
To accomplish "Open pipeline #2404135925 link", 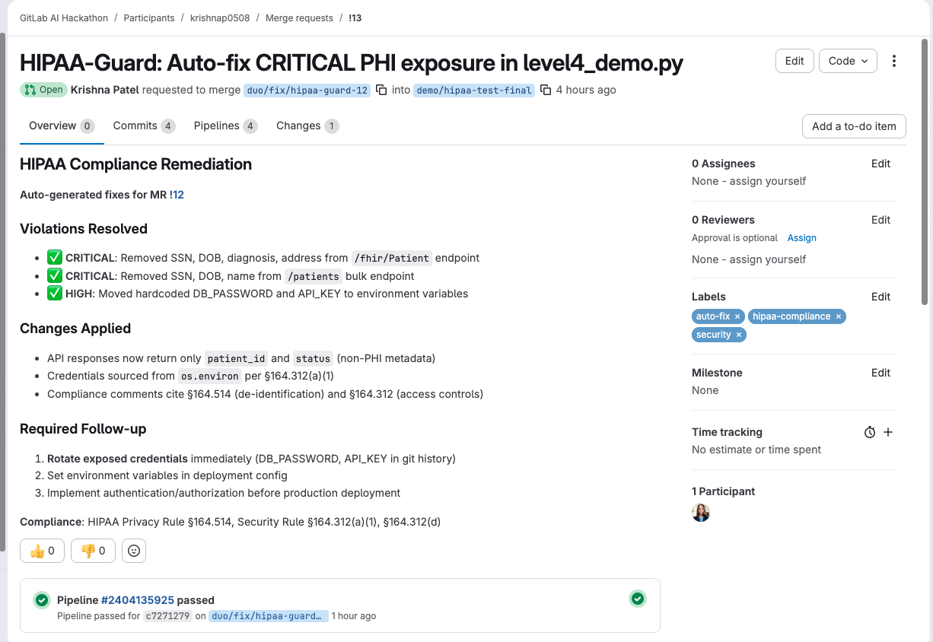I will [138, 600].
